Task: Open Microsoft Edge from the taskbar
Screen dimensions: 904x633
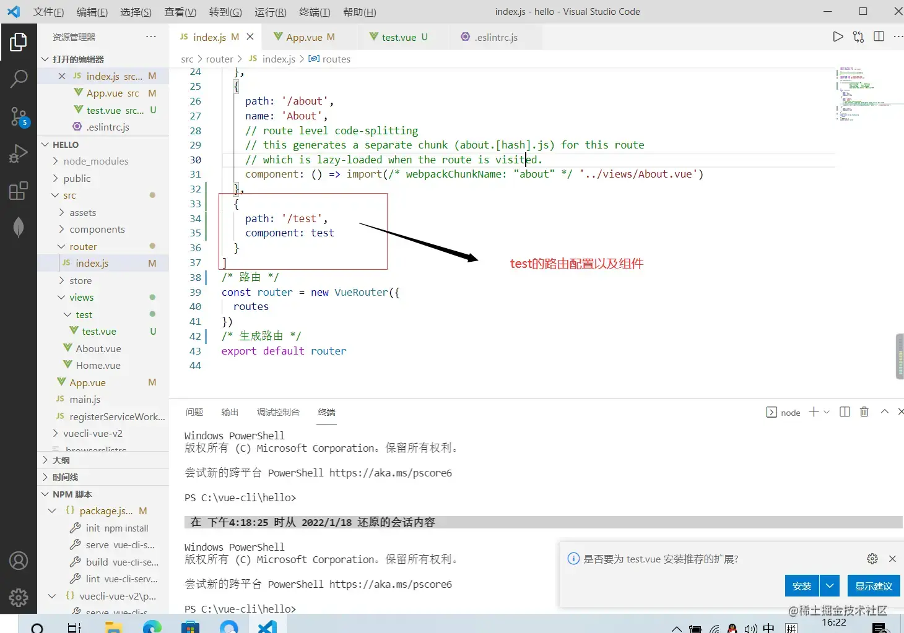Action: coord(152,627)
